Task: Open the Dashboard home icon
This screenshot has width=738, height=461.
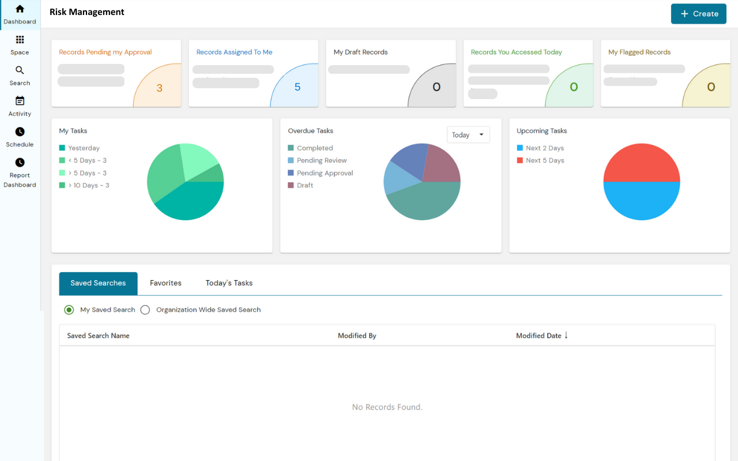Action: (20, 9)
